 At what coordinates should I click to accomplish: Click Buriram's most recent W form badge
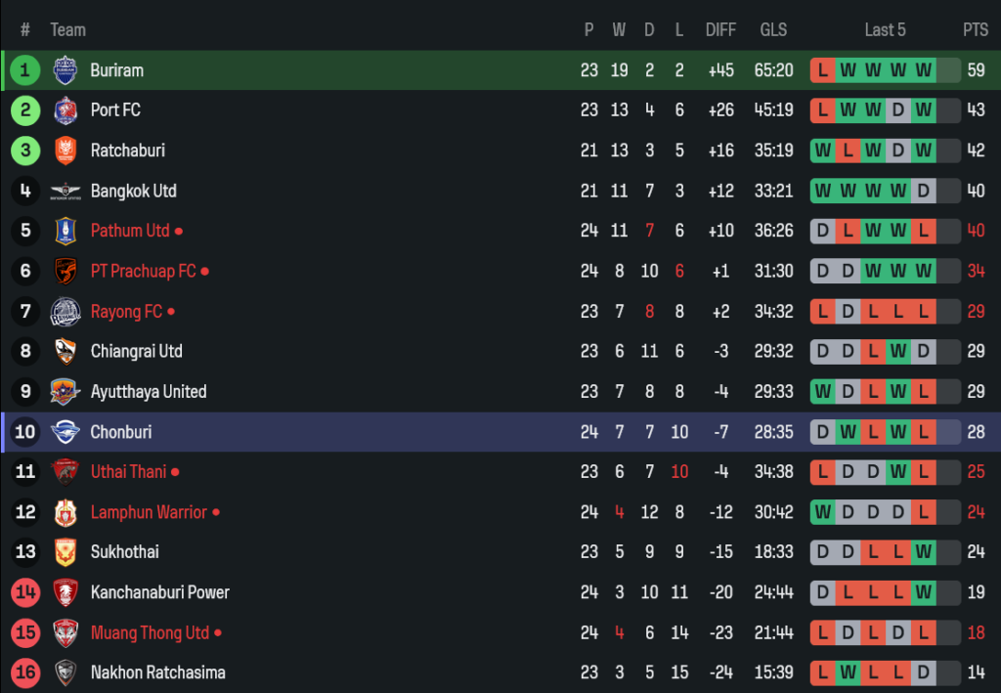coord(923,70)
